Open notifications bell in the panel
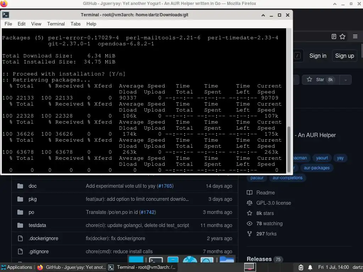 310,267
